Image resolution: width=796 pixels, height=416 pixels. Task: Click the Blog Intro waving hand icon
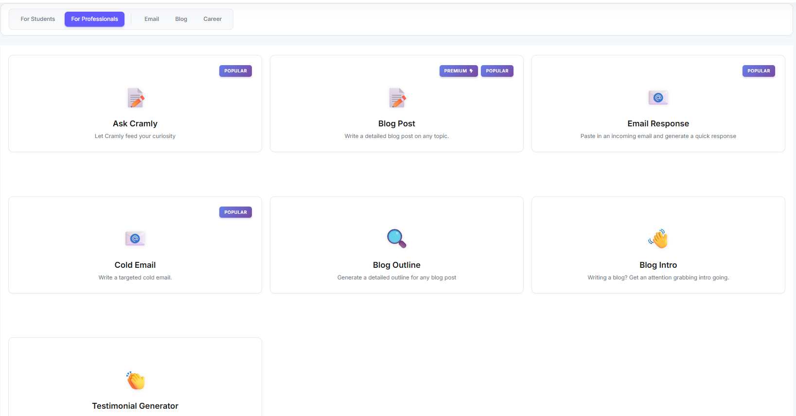tap(658, 239)
